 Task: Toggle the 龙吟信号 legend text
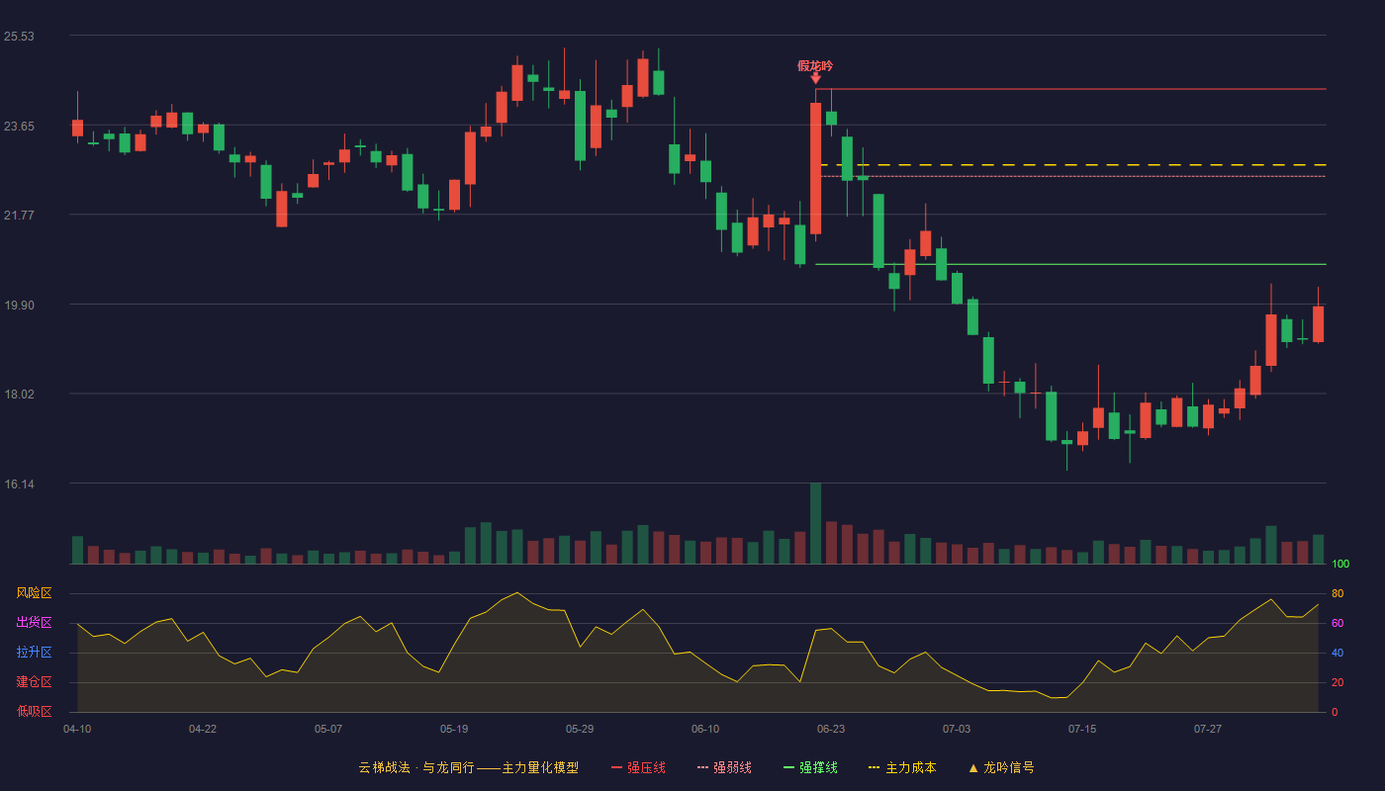[x=1009, y=768]
